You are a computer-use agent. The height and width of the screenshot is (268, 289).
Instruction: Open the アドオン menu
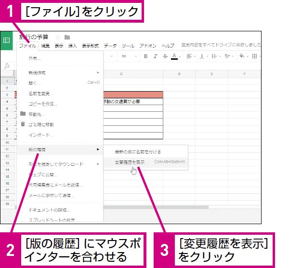148,46
